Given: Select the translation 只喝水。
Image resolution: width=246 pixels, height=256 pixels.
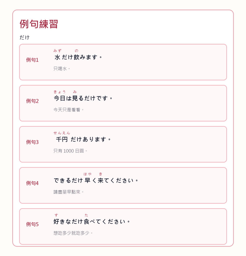Looking at the screenshot, I should [62, 69].
